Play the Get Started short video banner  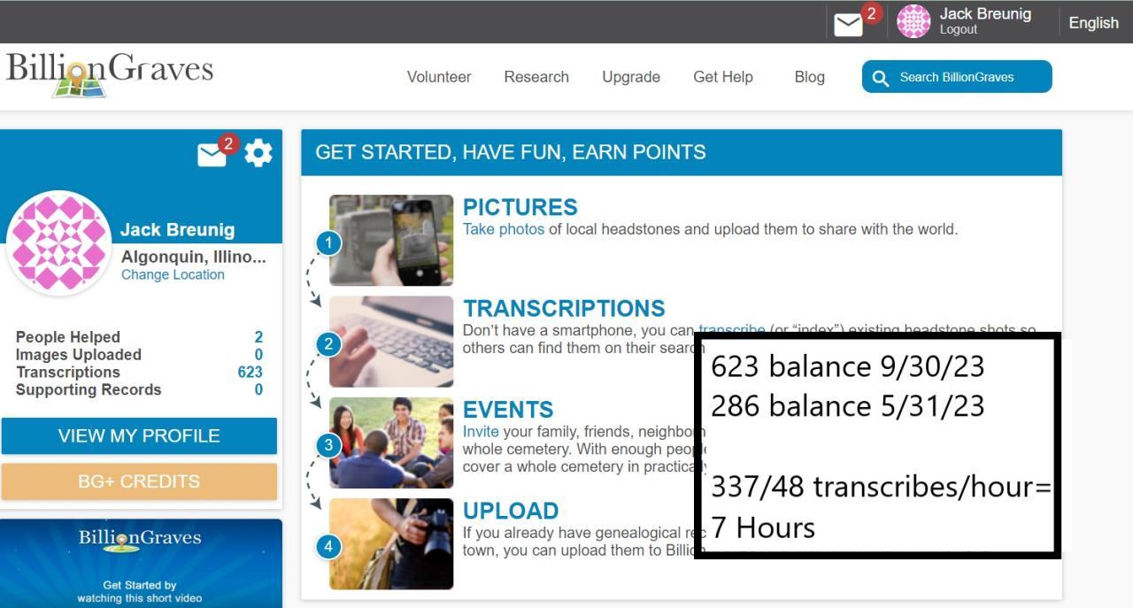tap(141, 563)
